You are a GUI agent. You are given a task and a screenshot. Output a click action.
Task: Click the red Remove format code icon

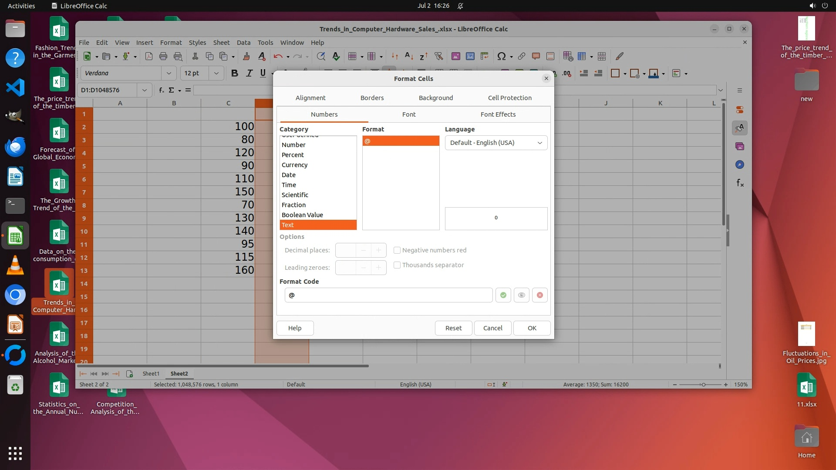(539, 295)
